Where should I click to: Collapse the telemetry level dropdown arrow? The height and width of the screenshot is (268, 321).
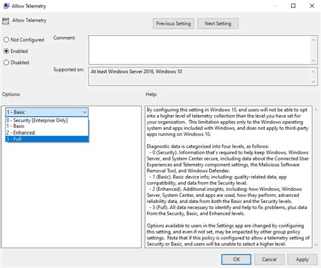pyautogui.click(x=85, y=112)
